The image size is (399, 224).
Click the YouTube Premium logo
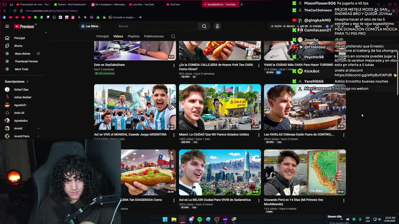click(x=24, y=26)
